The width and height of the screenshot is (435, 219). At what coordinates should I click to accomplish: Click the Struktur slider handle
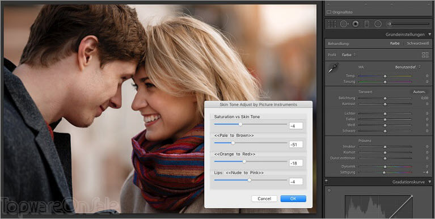385,146
